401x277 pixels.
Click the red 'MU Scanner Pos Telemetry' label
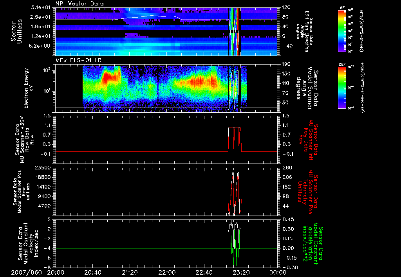coord(308,192)
